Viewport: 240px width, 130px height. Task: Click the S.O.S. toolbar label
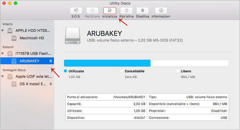tap(76, 16)
